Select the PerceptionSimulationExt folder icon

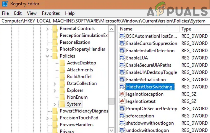coord(55,35)
